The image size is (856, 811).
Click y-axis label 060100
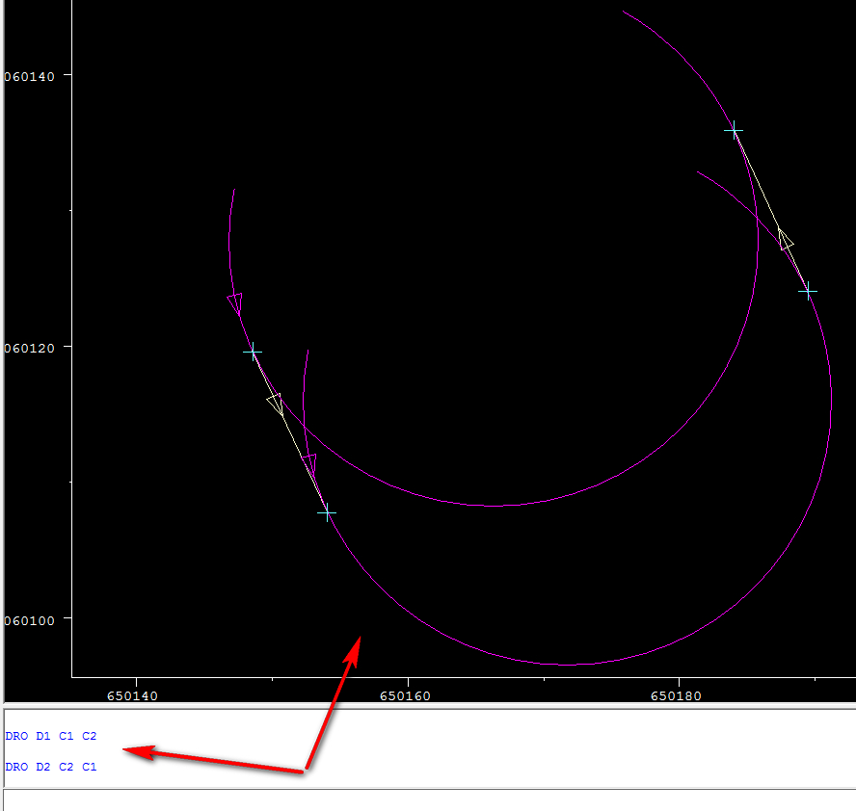tap(29, 620)
